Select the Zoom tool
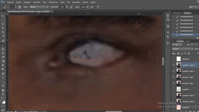This screenshot has height=112, width=199. coord(3,94)
